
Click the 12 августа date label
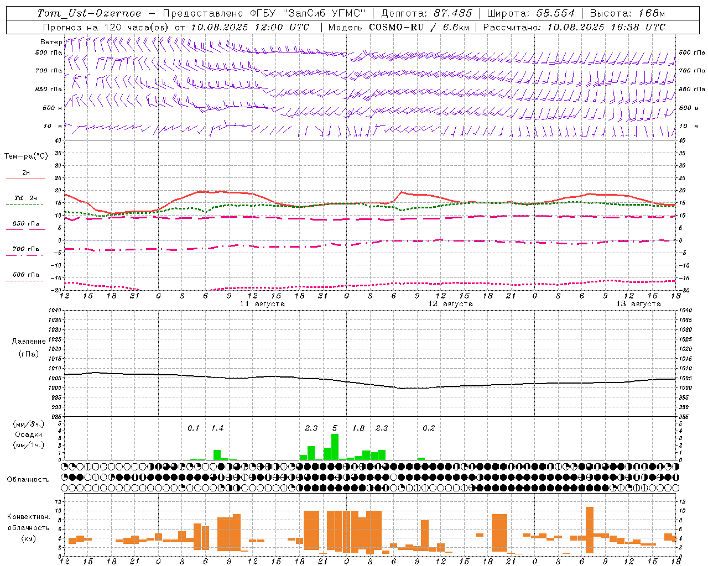(450, 304)
